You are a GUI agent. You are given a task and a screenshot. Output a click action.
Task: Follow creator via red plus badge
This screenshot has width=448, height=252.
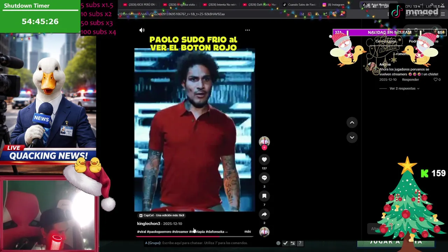coord(264,148)
